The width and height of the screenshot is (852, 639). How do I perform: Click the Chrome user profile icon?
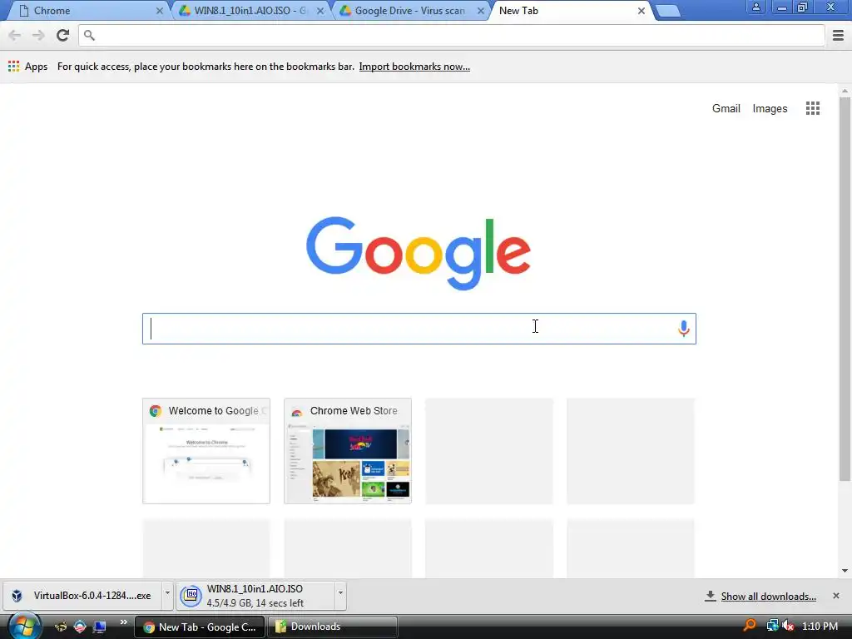[x=755, y=7]
